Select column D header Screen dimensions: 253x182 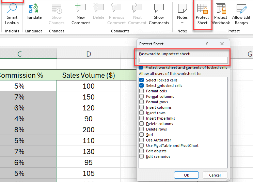point(89,54)
